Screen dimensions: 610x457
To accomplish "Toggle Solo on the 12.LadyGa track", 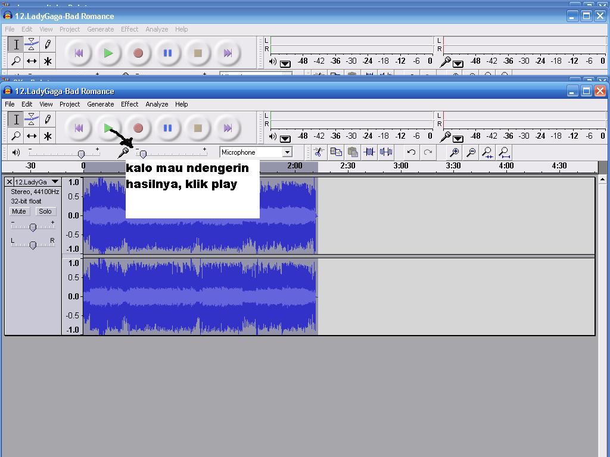I will click(x=45, y=211).
